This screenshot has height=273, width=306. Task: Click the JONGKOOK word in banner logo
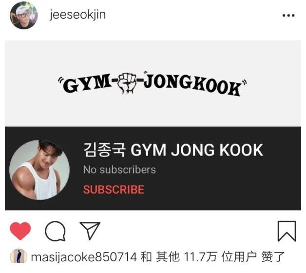tap(193, 85)
